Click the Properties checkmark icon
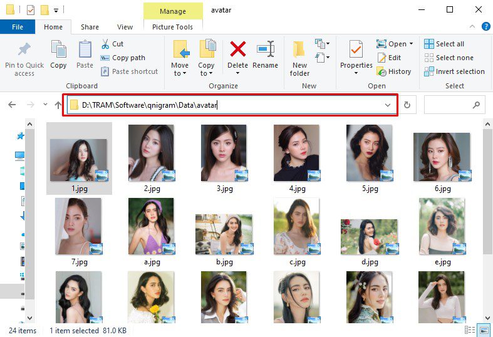The width and height of the screenshot is (493, 337). click(x=356, y=50)
